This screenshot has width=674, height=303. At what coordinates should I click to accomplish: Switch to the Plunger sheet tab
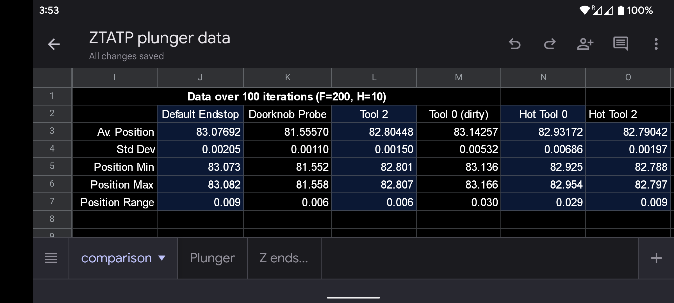(x=212, y=258)
